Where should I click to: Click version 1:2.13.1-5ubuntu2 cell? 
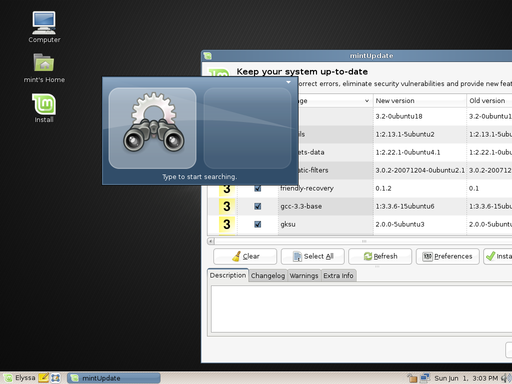(405, 134)
